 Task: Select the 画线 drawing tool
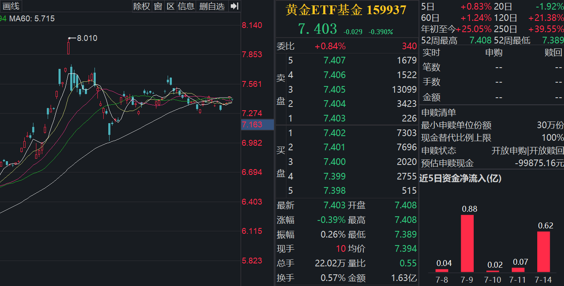tap(12, 6)
